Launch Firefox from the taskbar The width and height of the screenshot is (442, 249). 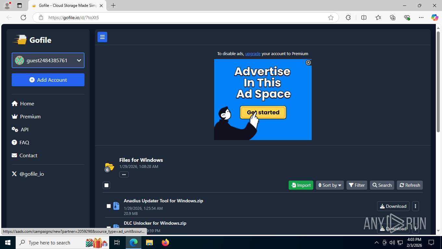[165, 243]
